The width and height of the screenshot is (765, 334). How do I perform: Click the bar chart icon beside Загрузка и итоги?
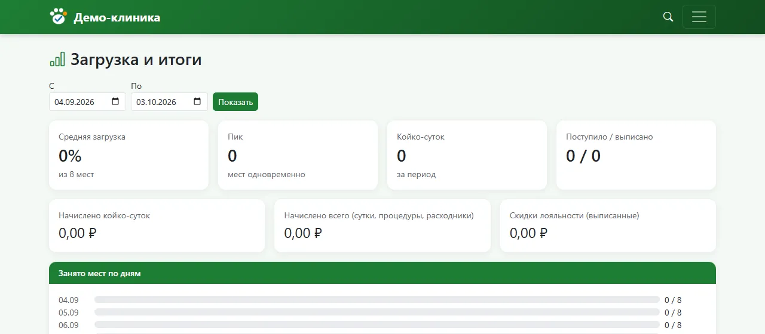(57, 59)
